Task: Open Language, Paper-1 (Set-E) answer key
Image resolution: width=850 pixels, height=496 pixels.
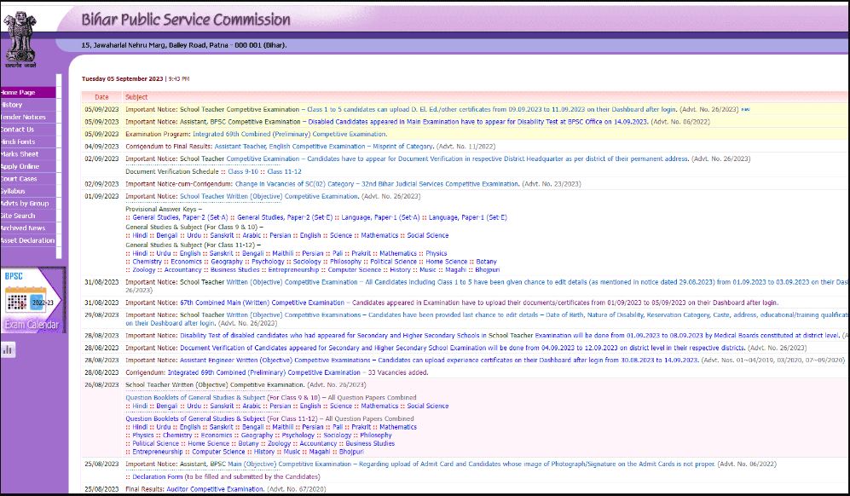Action: (467, 217)
